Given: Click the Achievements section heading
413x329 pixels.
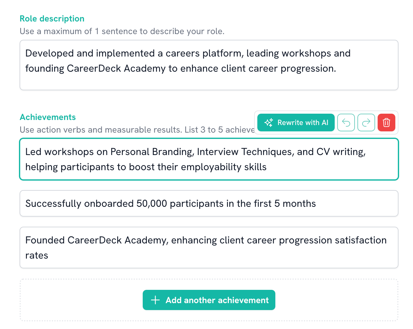Looking at the screenshot, I should click(x=48, y=117).
